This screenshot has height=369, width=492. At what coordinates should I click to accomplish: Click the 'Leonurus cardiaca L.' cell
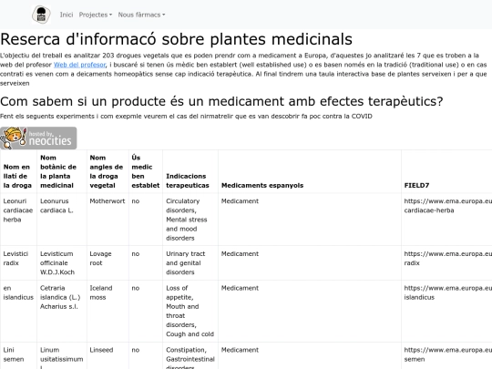(62, 220)
